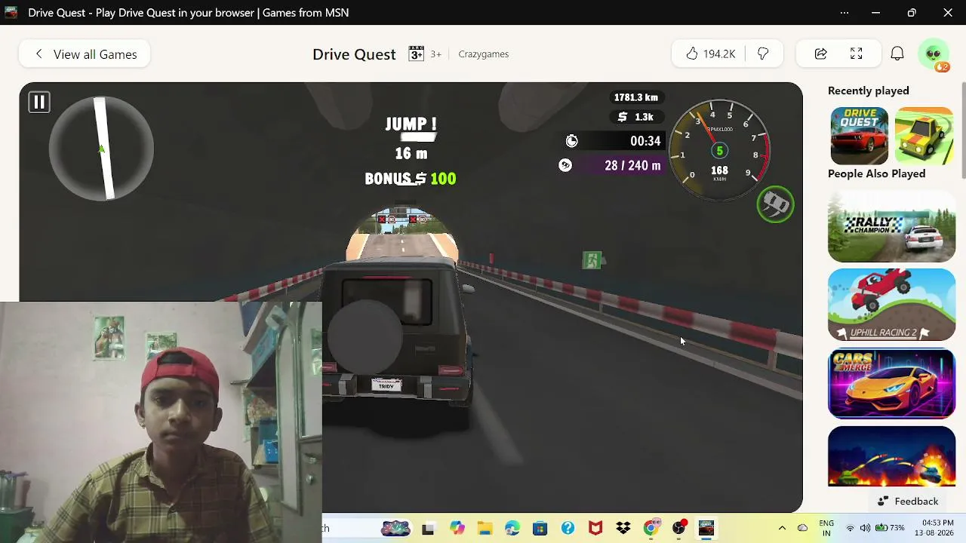Open Task View from the taskbar

(428, 529)
